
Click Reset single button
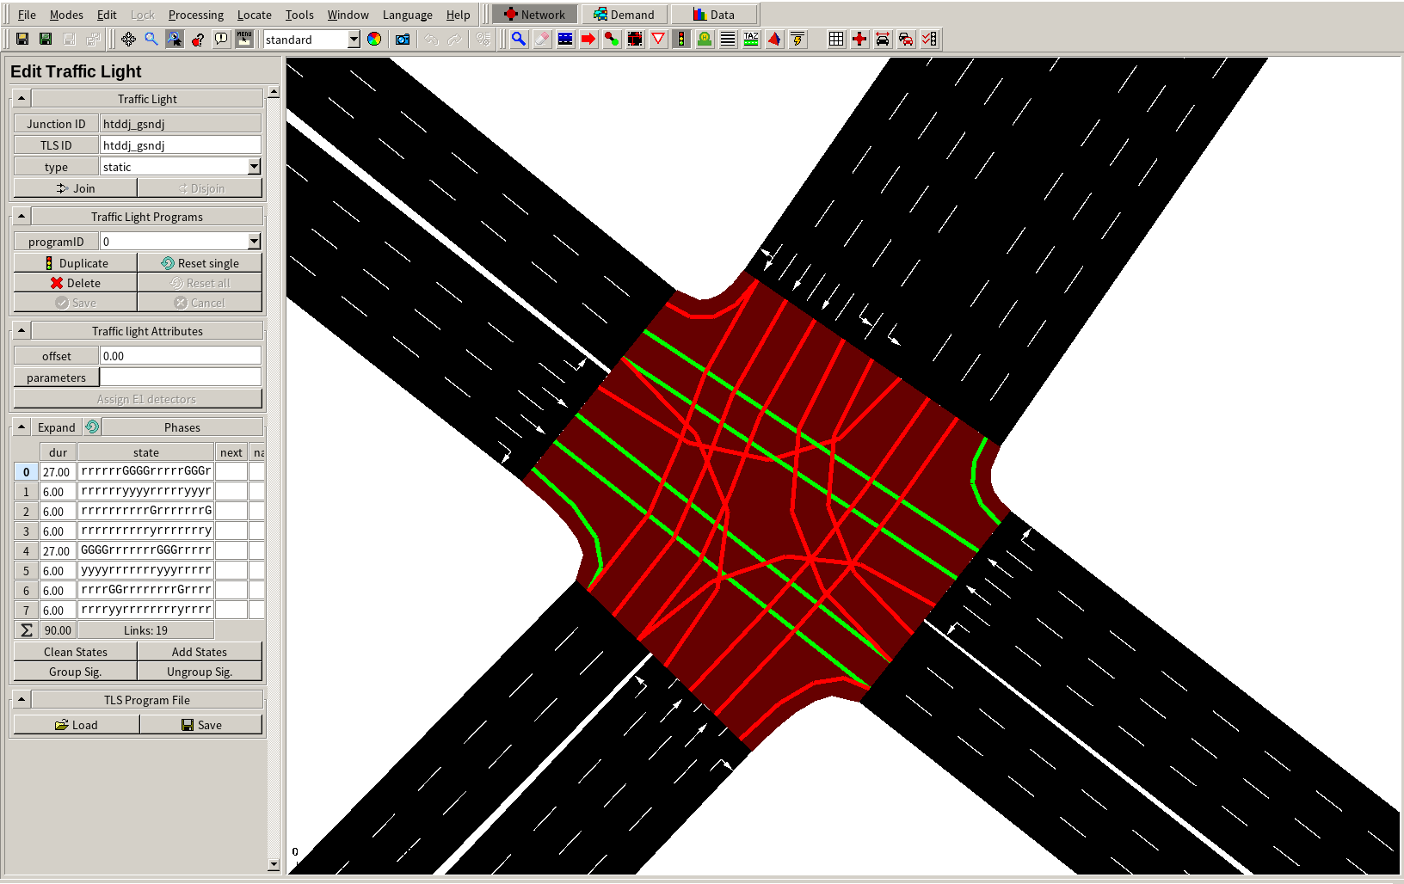[x=200, y=263]
